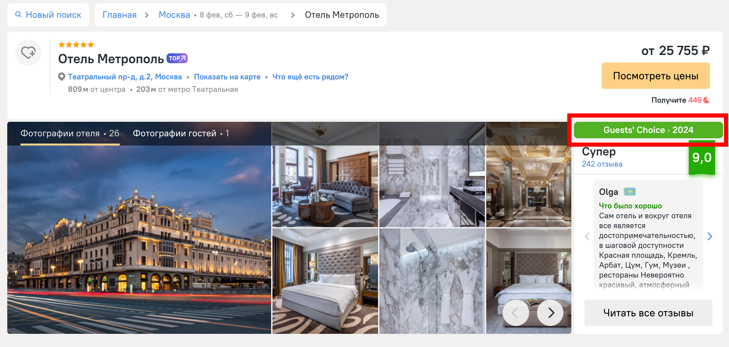Click the five-star rating icons
Image resolution: width=729 pixels, height=347 pixels.
pos(76,44)
